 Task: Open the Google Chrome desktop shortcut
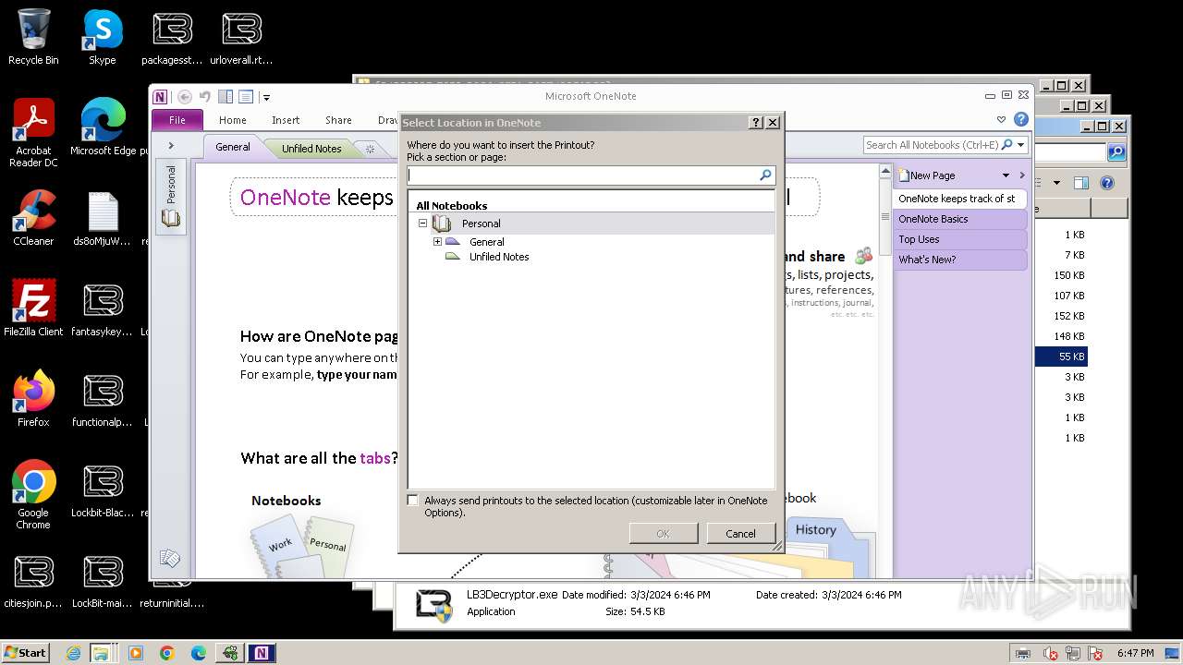[x=33, y=495]
